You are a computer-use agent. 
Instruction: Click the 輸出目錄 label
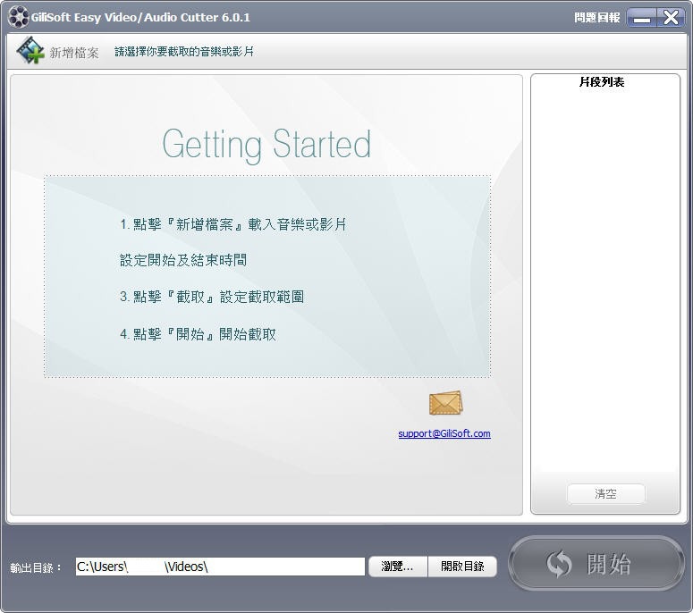36,567
